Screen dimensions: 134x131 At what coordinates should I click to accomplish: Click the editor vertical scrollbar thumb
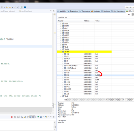pyautogui.click(x=53, y=106)
